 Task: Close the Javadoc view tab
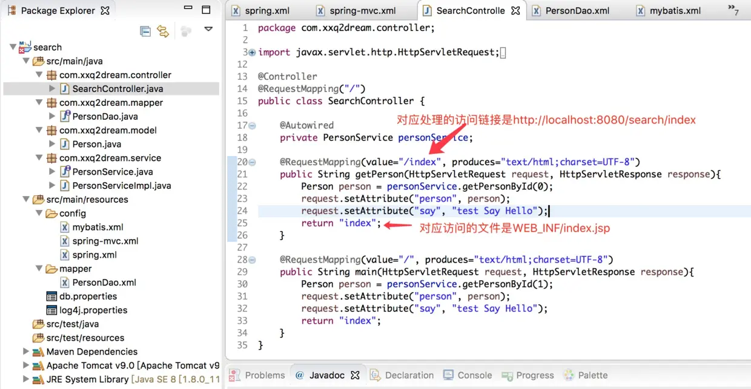(x=356, y=375)
